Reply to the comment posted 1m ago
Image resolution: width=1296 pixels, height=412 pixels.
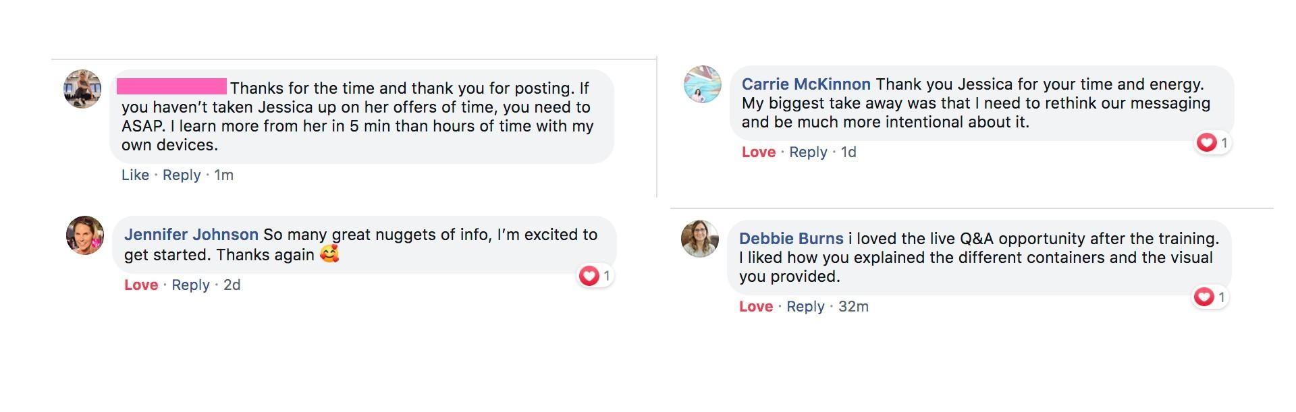(x=182, y=175)
